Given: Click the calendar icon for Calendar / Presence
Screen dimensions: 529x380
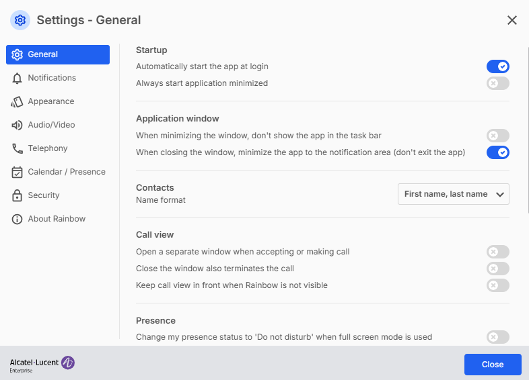Looking at the screenshot, I should point(17,172).
